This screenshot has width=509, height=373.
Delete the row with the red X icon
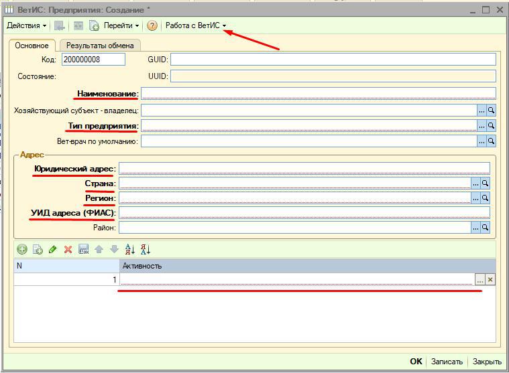68,249
